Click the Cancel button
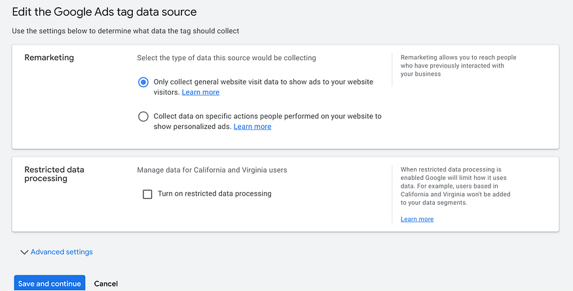The image size is (573, 291). click(x=105, y=284)
